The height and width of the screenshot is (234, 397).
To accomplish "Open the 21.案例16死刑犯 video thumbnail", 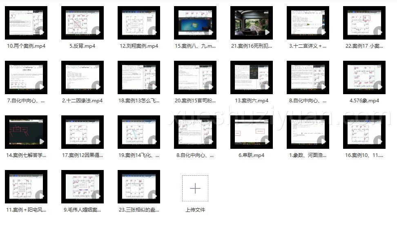I will coord(252,23).
